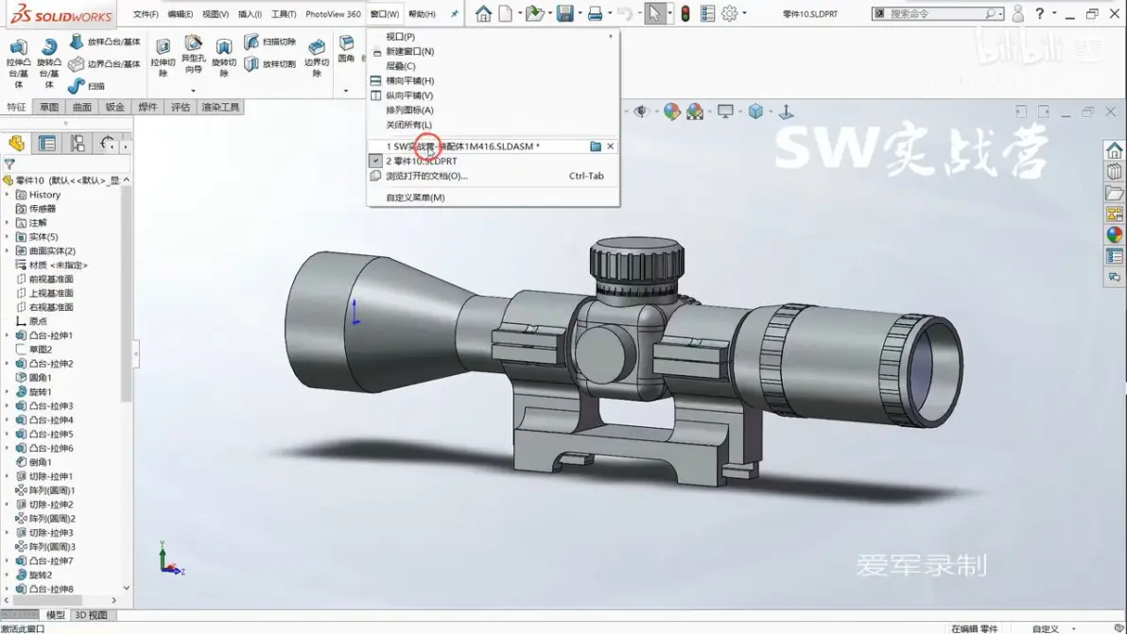Switch to the 模型 bottom tab
Image resolution: width=1127 pixels, height=634 pixels.
point(56,614)
